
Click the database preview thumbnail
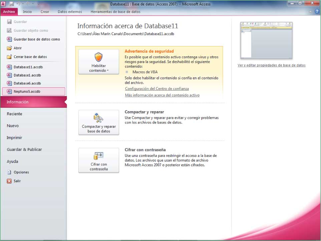click(x=266, y=40)
